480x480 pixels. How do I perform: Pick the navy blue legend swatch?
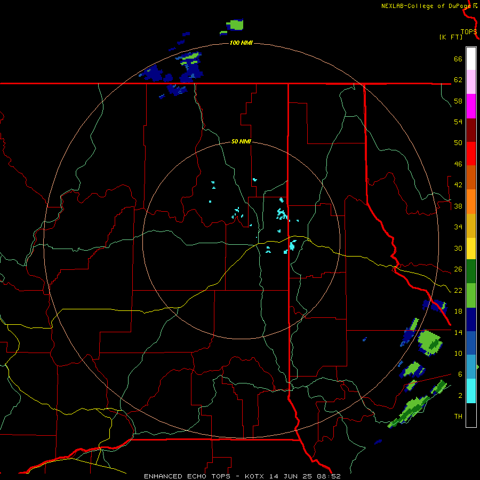tap(471, 319)
